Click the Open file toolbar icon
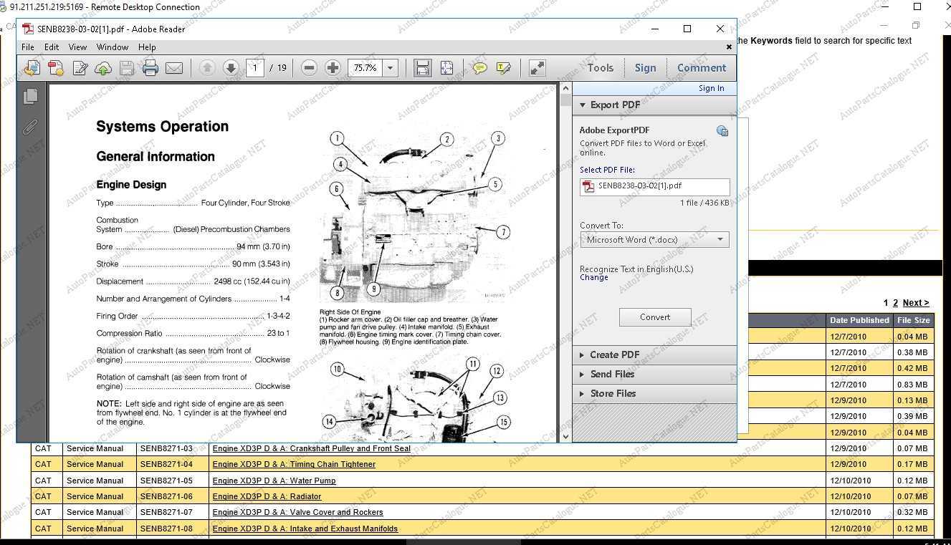 (32, 68)
